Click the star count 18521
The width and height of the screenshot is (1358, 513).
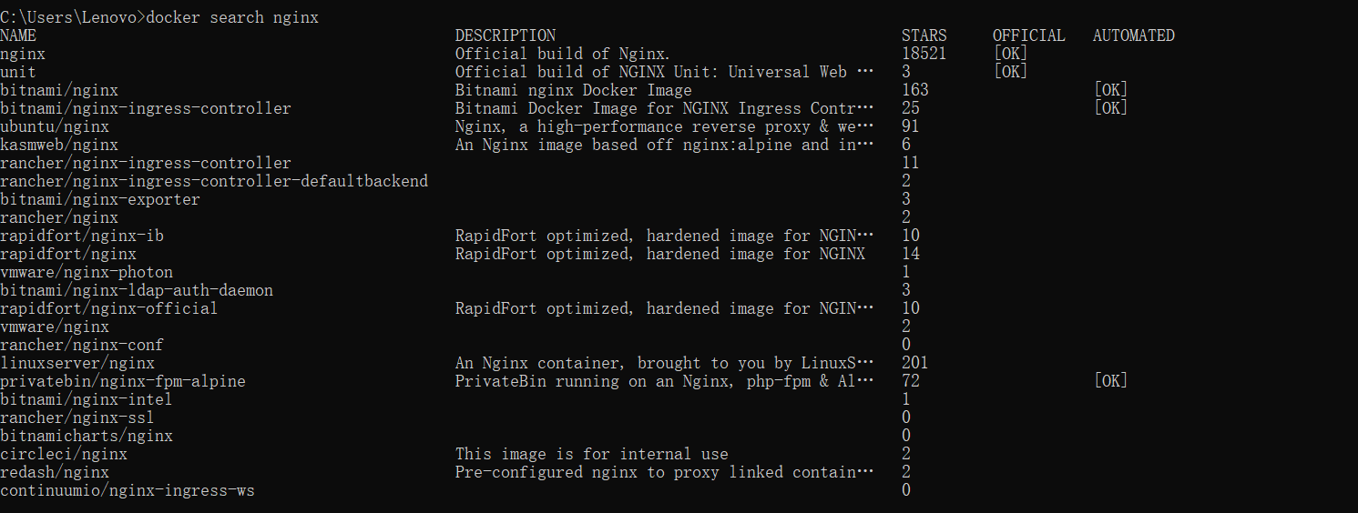click(x=924, y=54)
